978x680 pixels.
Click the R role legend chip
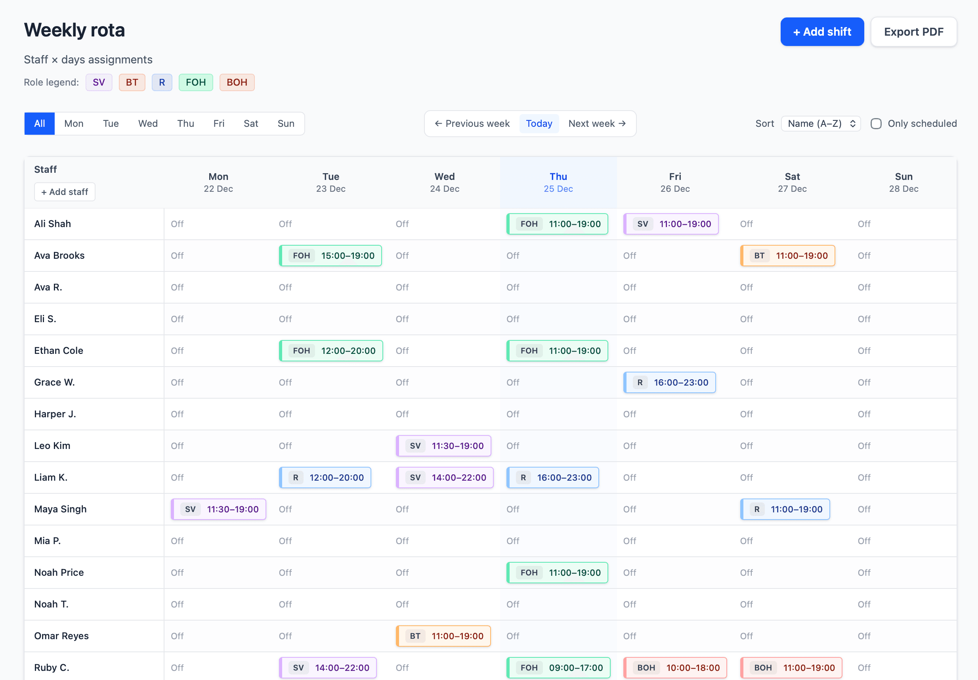point(162,82)
